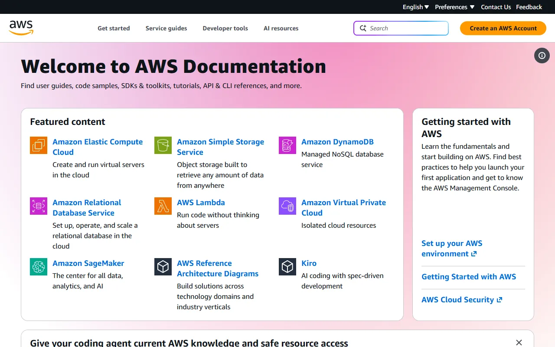Click the Contact Us link
Screen dimensions: 555x347
pos(496,7)
